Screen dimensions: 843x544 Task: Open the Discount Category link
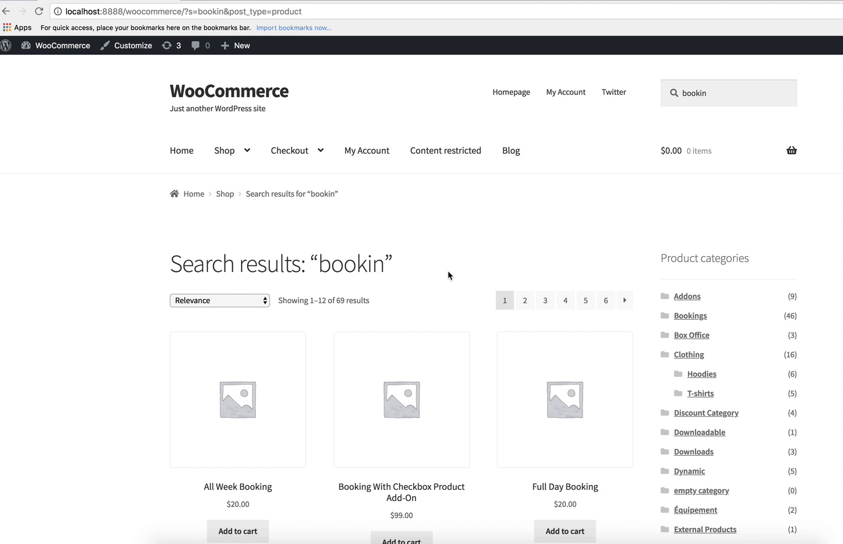tap(706, 413)
